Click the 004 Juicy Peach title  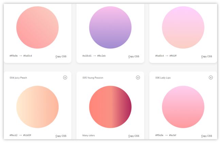coord(18,78)
